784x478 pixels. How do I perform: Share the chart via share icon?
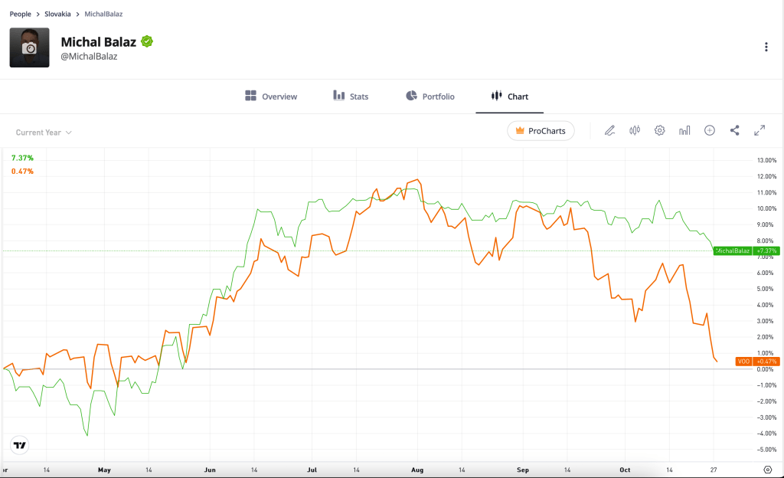click(735, 131)
